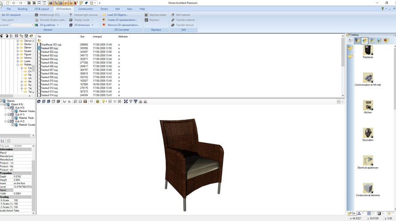Expand the Loisirs folder in tree
Screen dimensions: 396x221
tap(18, 61)
